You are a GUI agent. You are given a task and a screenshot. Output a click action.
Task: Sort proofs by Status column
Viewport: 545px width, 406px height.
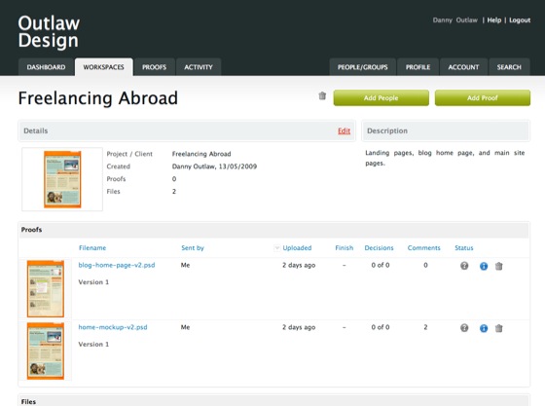tap(464, 248)
